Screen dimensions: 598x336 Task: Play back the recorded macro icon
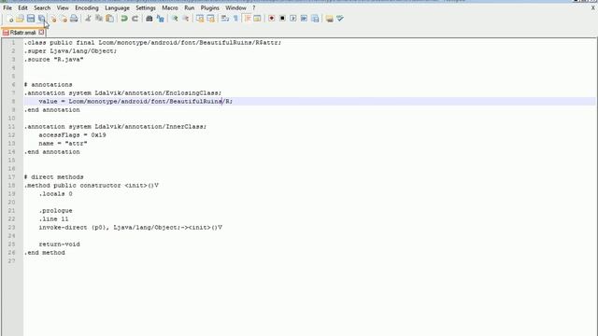point(292,19)
